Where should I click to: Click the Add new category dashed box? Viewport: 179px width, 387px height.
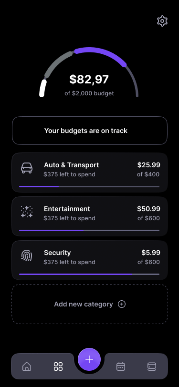tap(90, 304)
